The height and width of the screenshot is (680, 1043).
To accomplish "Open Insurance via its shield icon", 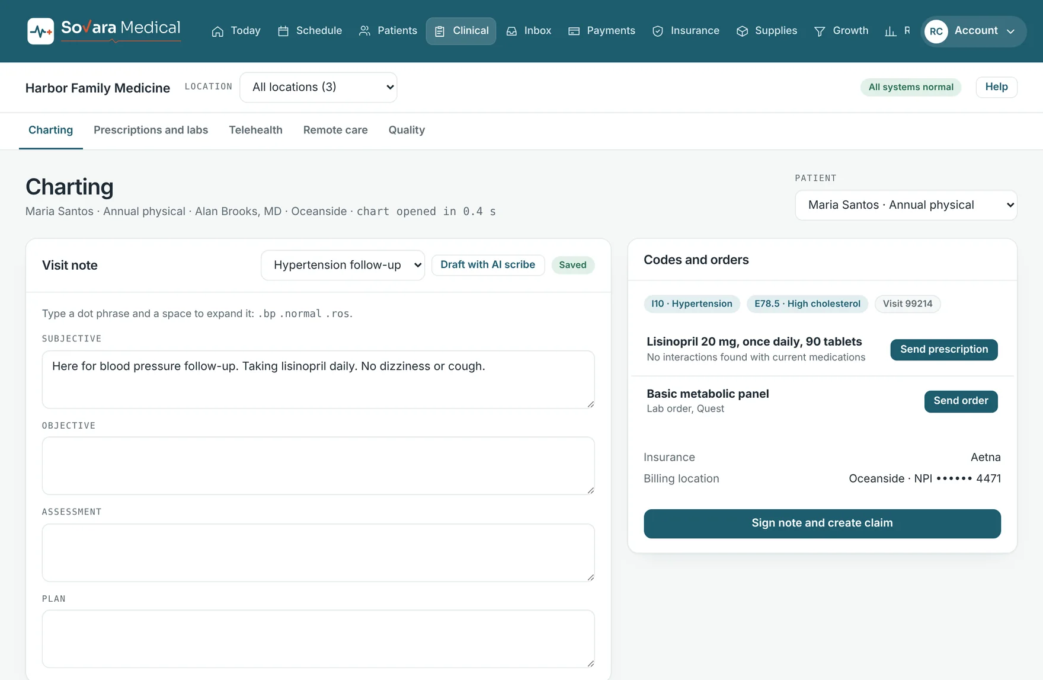I will click(x=658, y=31).
